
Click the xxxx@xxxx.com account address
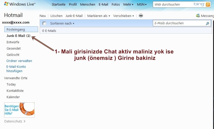pos(16,23)
